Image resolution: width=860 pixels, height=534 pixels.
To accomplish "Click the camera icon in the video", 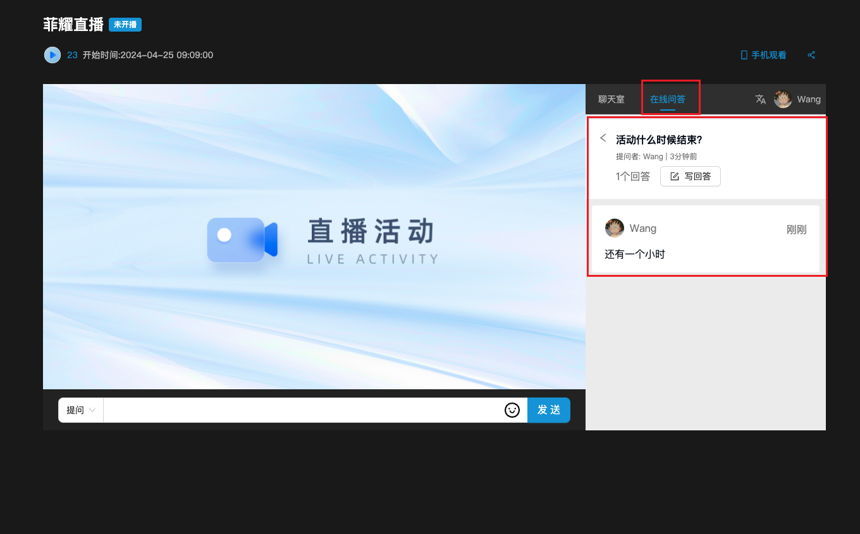I will pyautogui.click(x=242, y=240).
